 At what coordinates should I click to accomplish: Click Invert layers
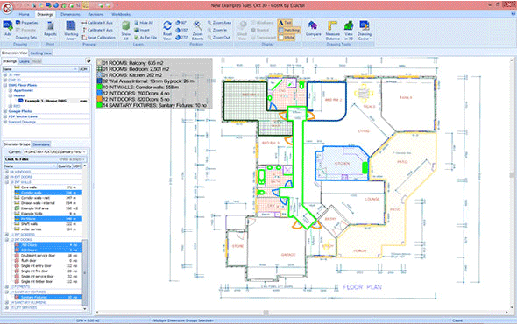[x=142, y=30]
